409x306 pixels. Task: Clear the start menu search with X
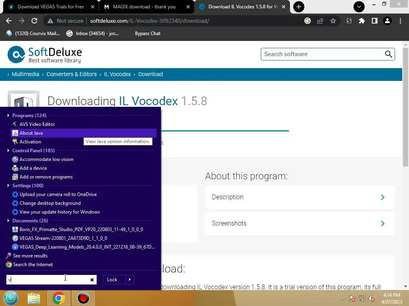point(92,280)
